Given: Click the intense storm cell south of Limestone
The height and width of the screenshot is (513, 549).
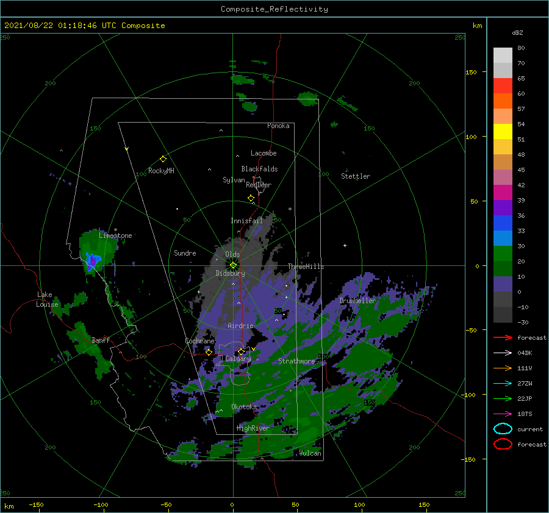Looking at the screenshot, I should (x=92, y=261).
